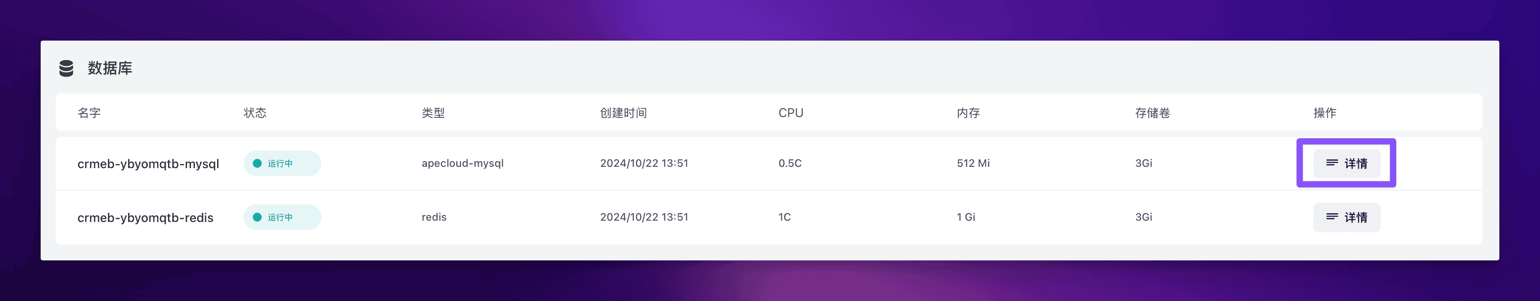Click the green running dot for crmeb-ybyomqtb-redis
Image resolution: width=1540 pixels, height=301 pixels.
point(258,217)
